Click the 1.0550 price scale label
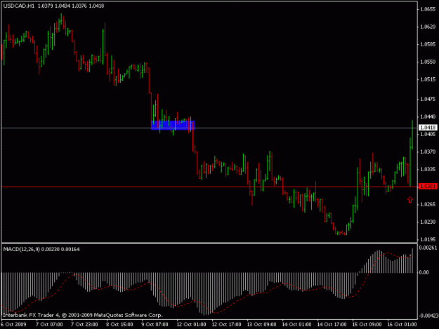 pos(428,62)
